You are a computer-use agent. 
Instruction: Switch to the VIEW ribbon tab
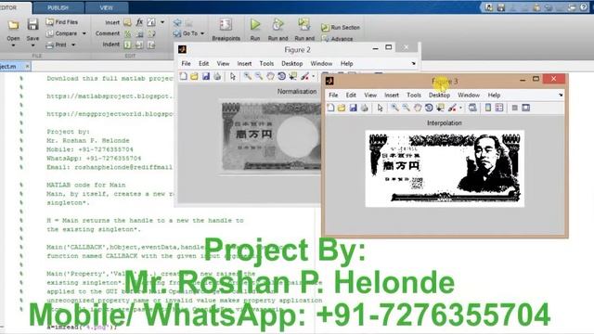point(107,7)
